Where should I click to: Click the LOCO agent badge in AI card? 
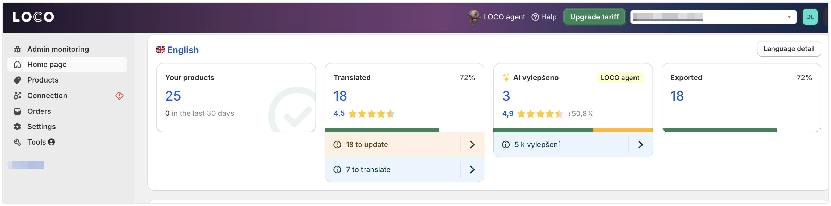620,78
